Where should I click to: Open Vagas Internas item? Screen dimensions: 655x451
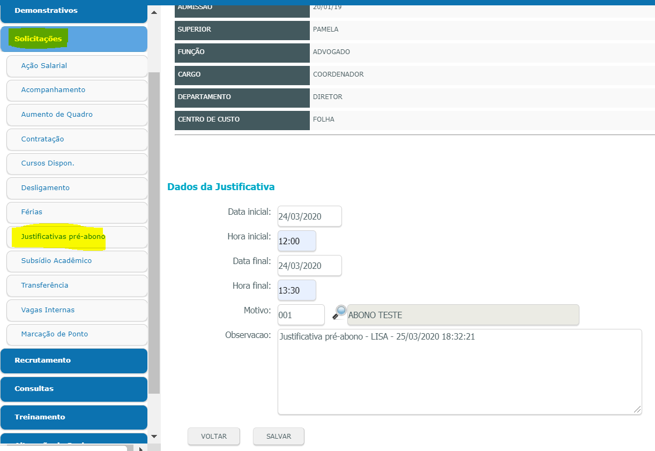77,310
